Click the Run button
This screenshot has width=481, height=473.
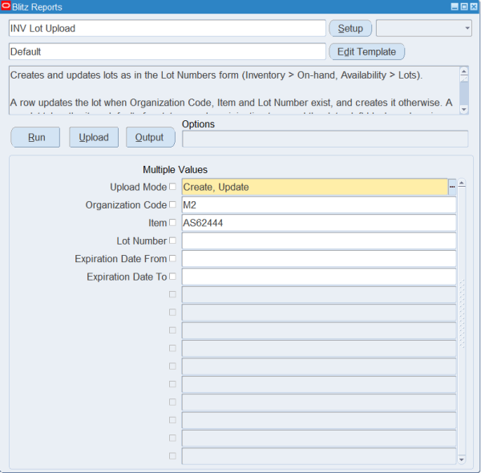pyautogui.click(x=35, y=137)
